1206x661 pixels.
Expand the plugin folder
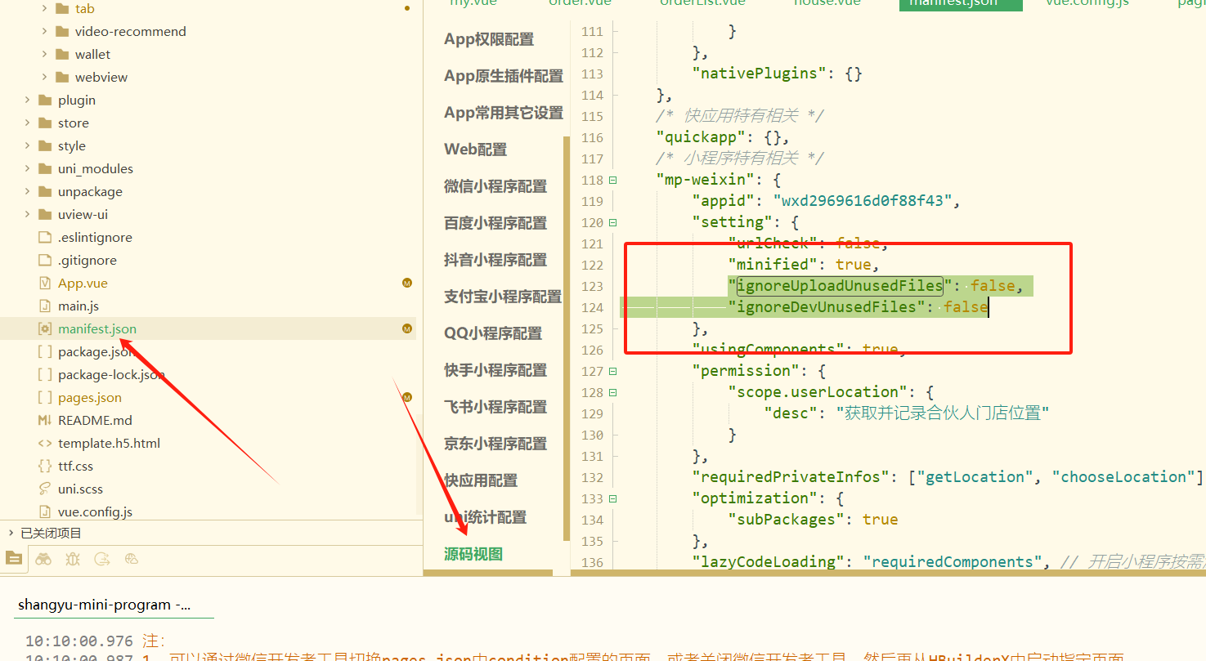[27, 100]
